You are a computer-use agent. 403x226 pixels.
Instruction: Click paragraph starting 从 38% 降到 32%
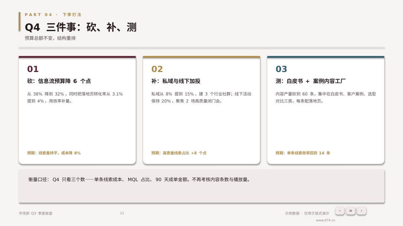[x=75, y=97]
